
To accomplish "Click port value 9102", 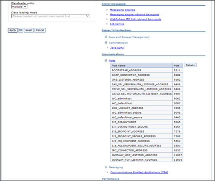I will pos(177,80).
